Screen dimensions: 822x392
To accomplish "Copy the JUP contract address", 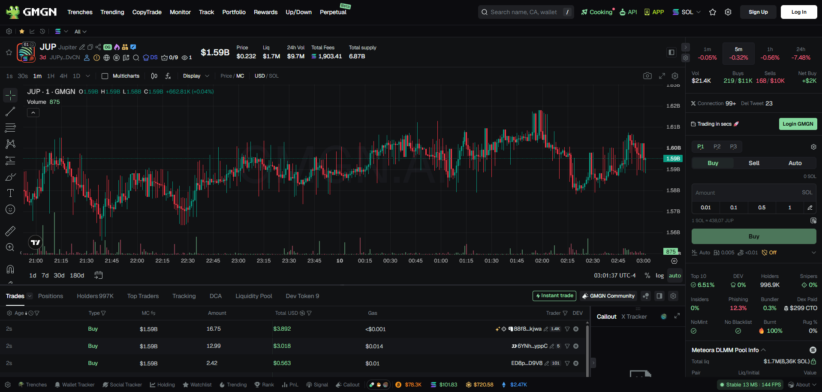I will click(x=90, y=47).
